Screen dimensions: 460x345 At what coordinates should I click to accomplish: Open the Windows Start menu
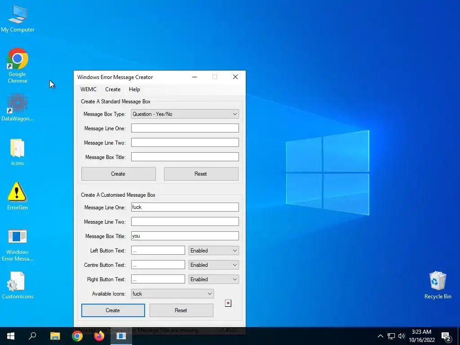coord(11,336)
